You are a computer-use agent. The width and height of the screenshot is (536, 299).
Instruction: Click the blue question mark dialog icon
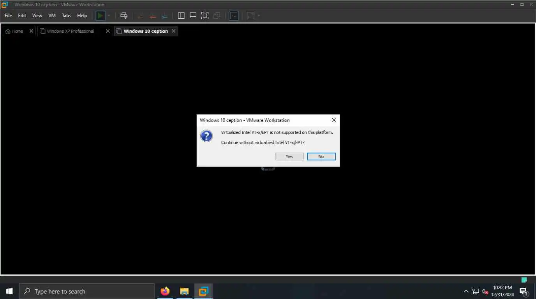click(206, 136)
